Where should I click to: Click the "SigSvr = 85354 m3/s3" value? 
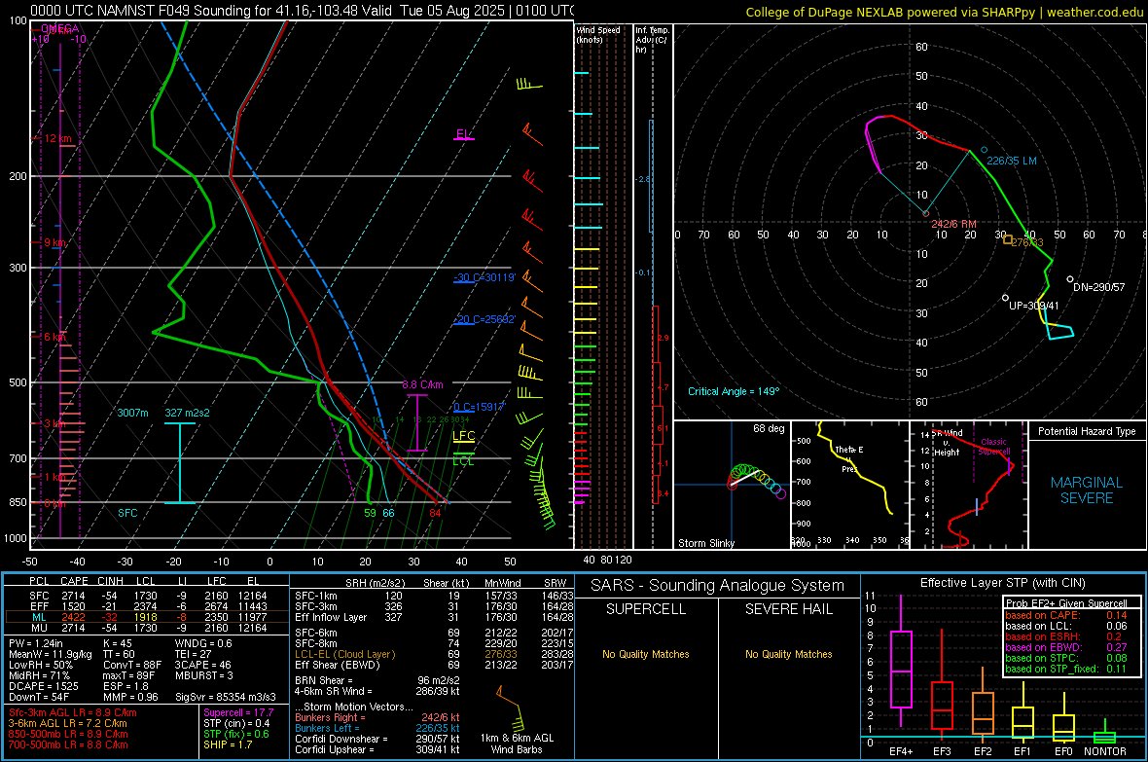pos(226,697)
